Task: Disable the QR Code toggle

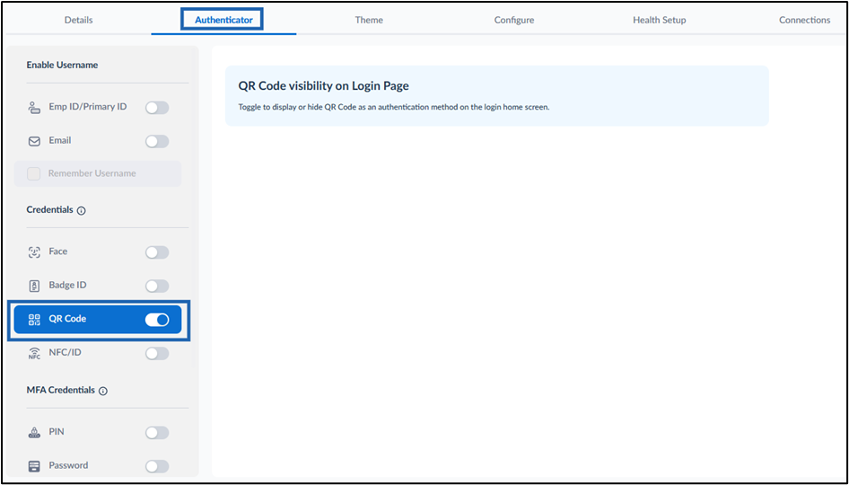Action: pos(157,320)
